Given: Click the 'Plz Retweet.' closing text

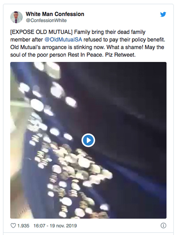Looking at the screenshot, I should 120,55.
